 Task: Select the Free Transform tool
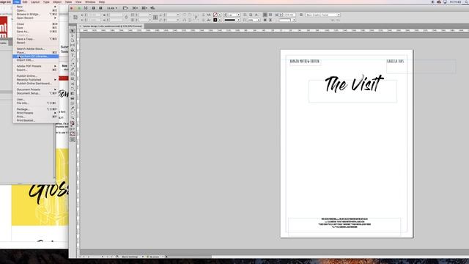click(73, 89)
